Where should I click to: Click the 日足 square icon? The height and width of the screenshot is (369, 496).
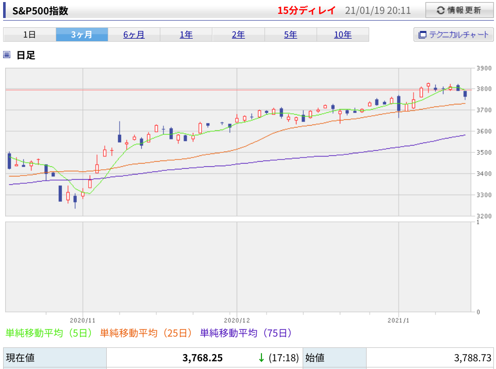(7, 55)
